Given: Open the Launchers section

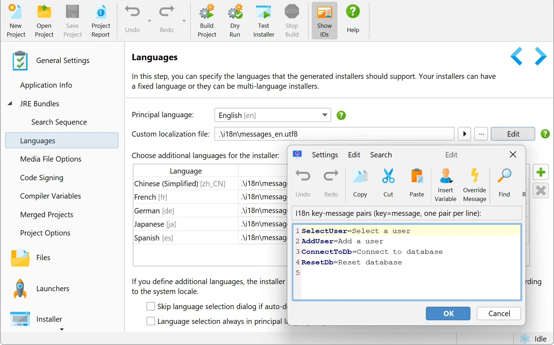Looking at the screenshot, I should tap(53, 289).
